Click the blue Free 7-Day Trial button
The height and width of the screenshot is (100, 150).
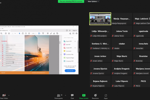(70, 70)
